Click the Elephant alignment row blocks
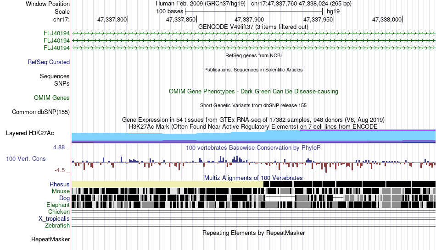 (x=253, y=205)
